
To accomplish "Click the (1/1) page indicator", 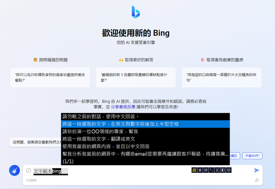I will [x=68, y=161].
